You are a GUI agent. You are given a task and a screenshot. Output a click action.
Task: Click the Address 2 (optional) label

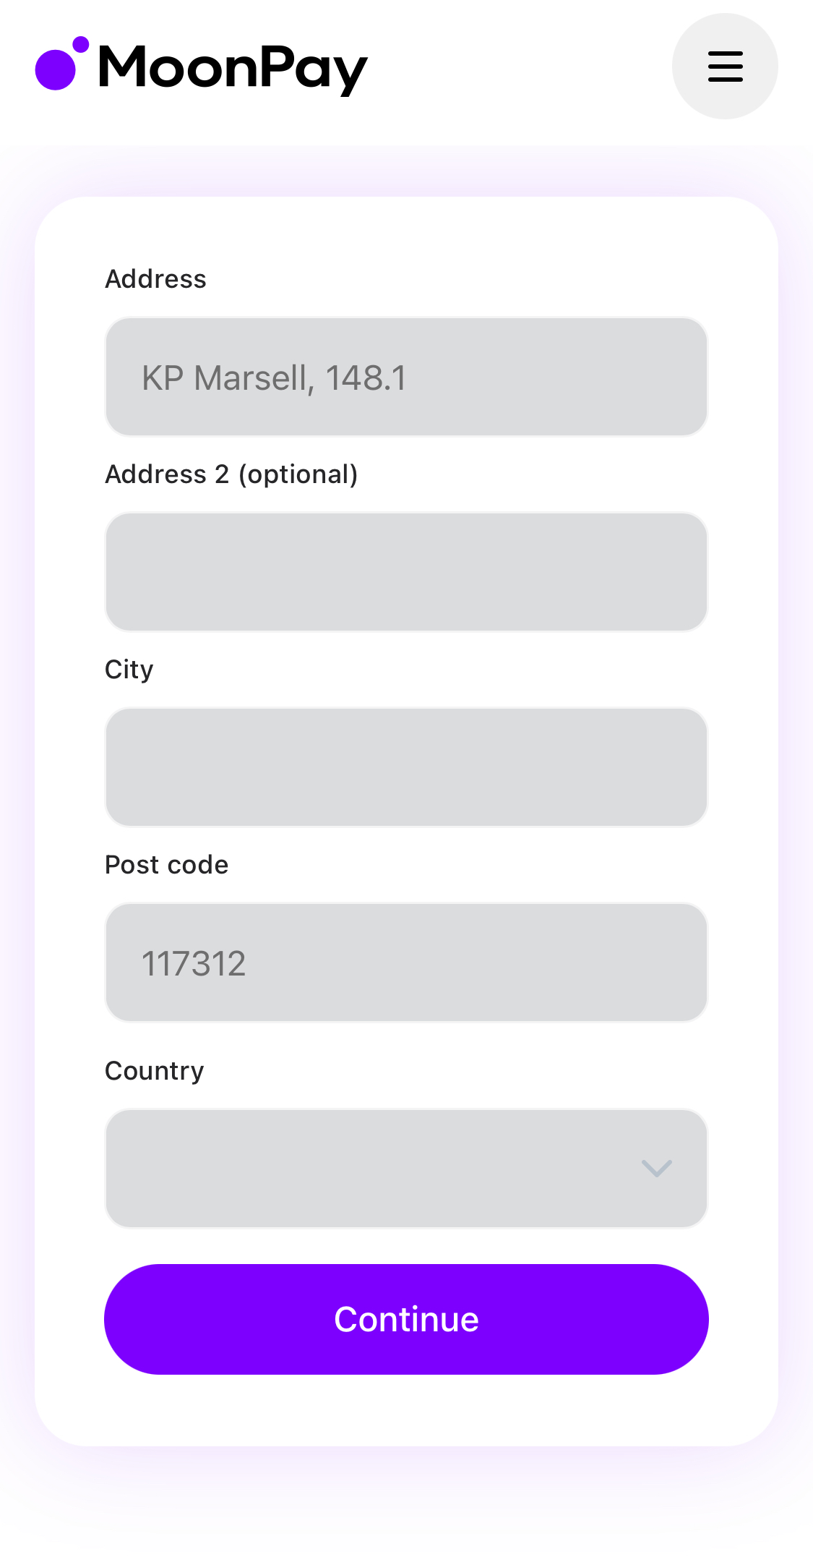point(231,474)
